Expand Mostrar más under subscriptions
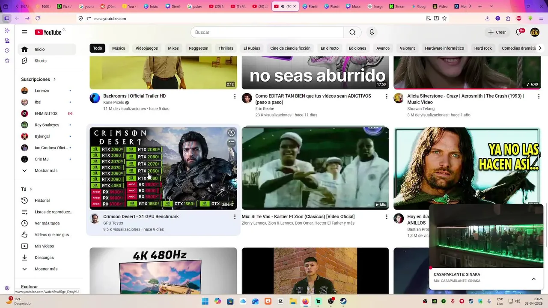The width and height of the screenshot is (548, 308). [47, 171]
